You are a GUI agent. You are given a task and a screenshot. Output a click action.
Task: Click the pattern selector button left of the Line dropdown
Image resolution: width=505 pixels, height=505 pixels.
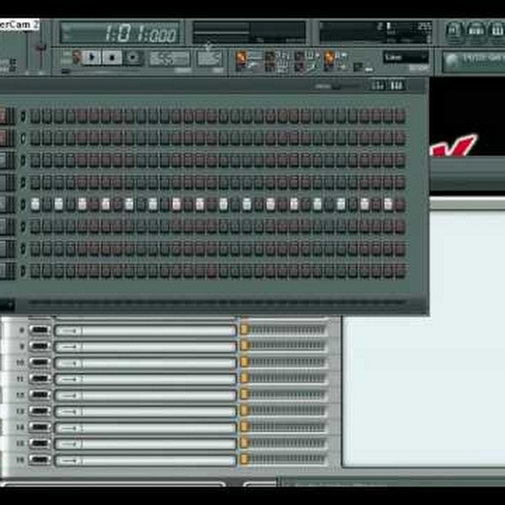point(358,66)
